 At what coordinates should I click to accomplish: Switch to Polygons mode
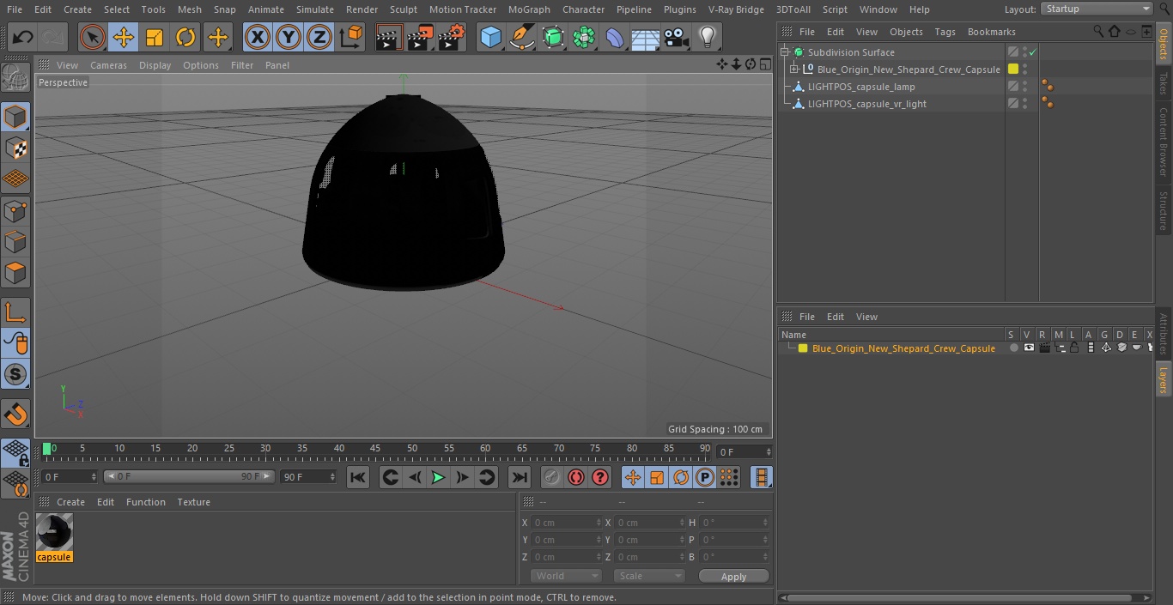point(15,273)
